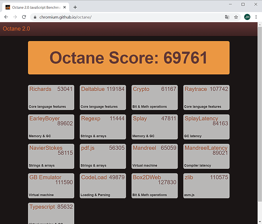Open the Box2DWeb benchmark box
The image size is (262, 224).
pyautogui.click(x=155, y=186)
